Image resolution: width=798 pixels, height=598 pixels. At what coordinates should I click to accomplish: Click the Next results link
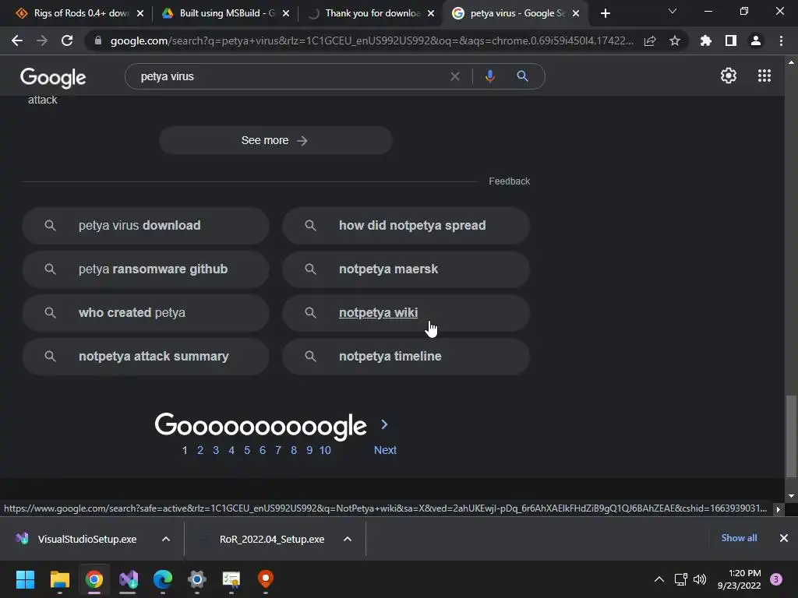[385, 450]
